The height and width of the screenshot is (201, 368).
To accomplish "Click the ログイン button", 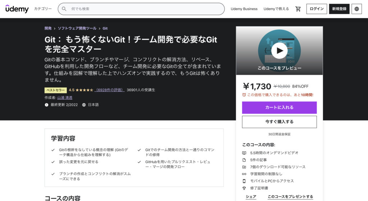I will tap(316, 9).
